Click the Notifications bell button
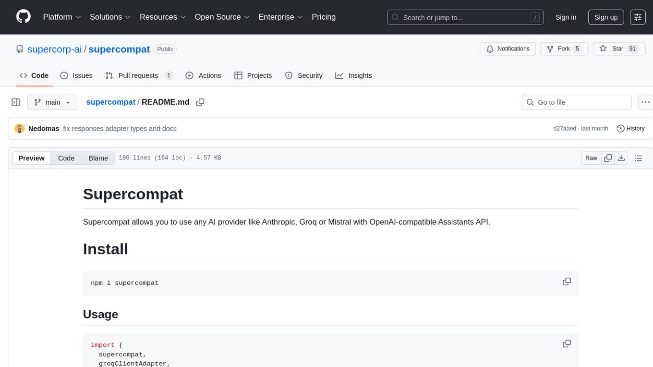Image resolution: width=653 pixels, height=367 pixels. (508, 49)
